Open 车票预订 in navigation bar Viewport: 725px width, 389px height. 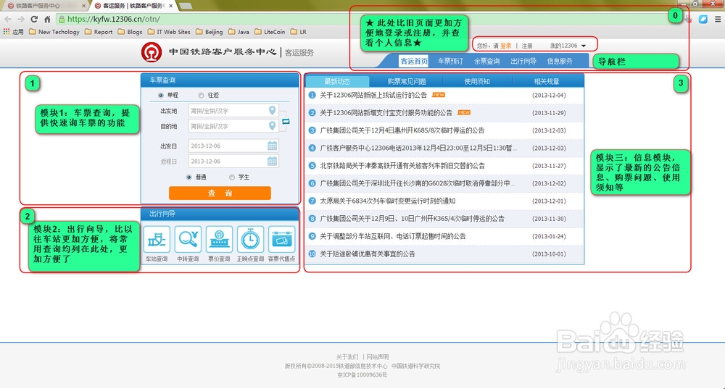pyautogui.click(x=450, y=61)
